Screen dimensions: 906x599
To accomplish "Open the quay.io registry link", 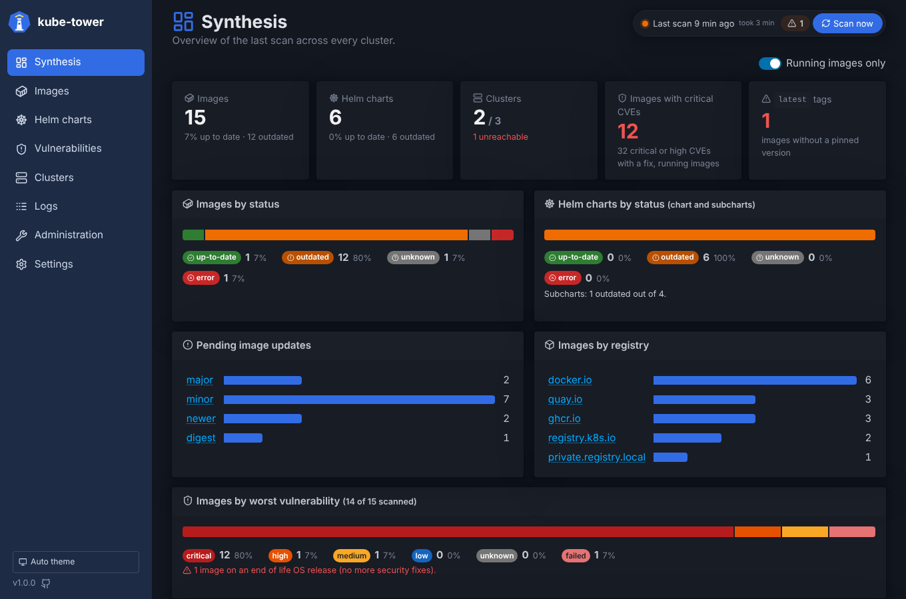I will tap(566, 399).
